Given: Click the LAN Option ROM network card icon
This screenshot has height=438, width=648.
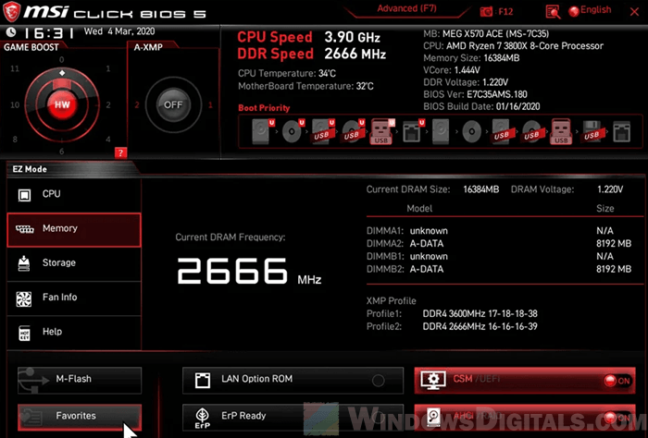Looking at the screenshot, I should coord(203,380).
